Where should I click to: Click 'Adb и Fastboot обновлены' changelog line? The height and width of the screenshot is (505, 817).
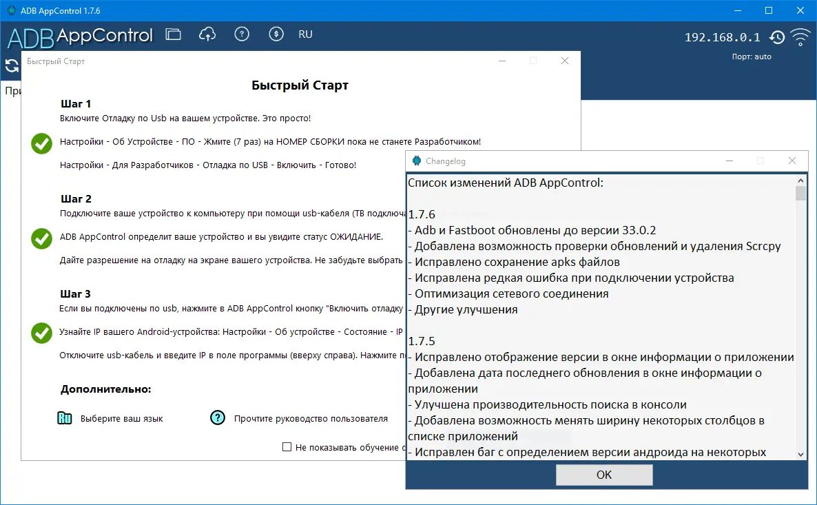pos(532,230)
